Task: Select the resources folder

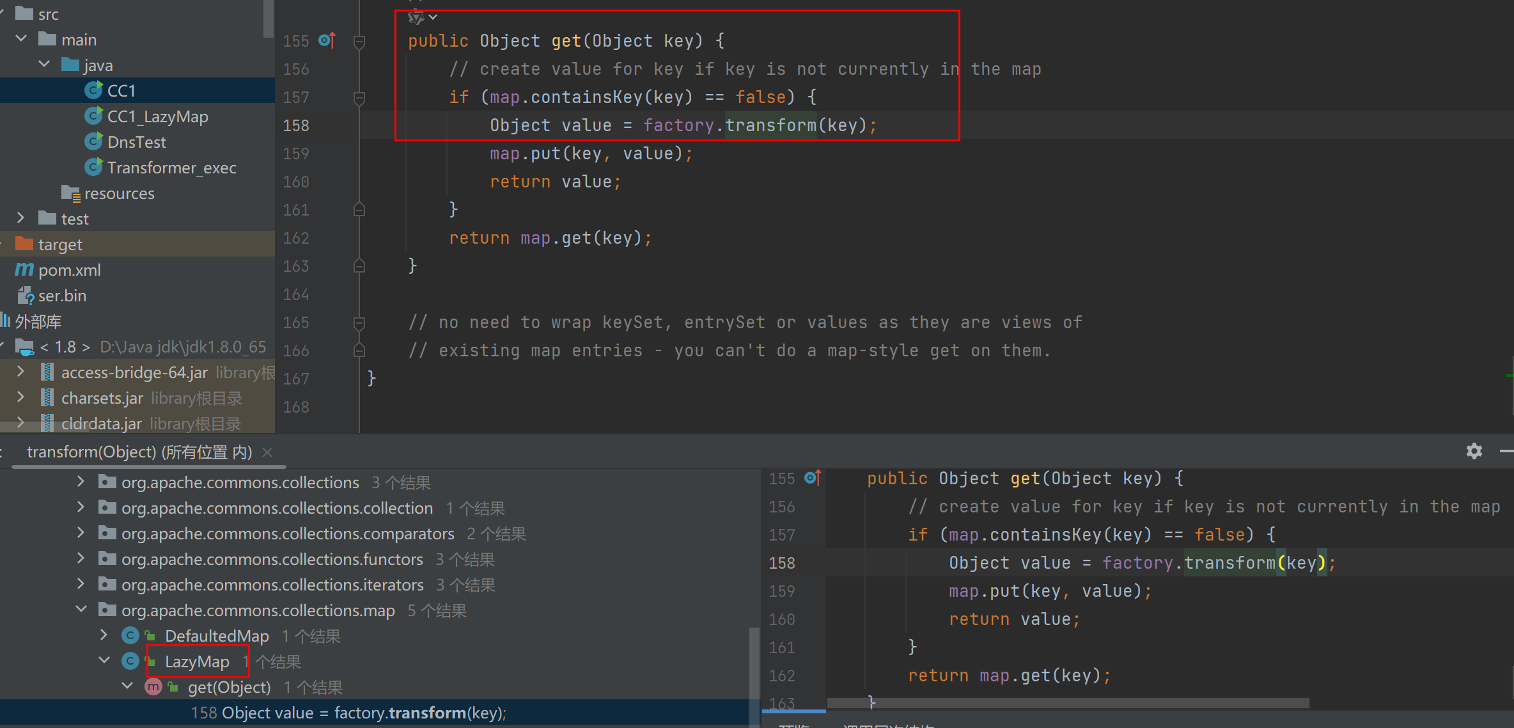Action: tap(119, 193)
